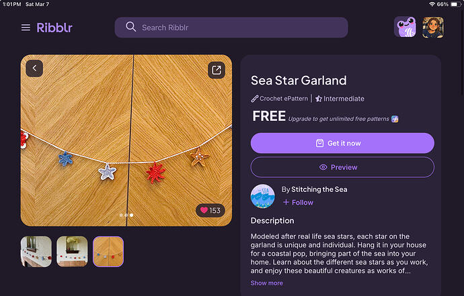Click the Preview eye button
Image resolution: width=464 pixels, height=296 pixels.
(x=342, y=167)
